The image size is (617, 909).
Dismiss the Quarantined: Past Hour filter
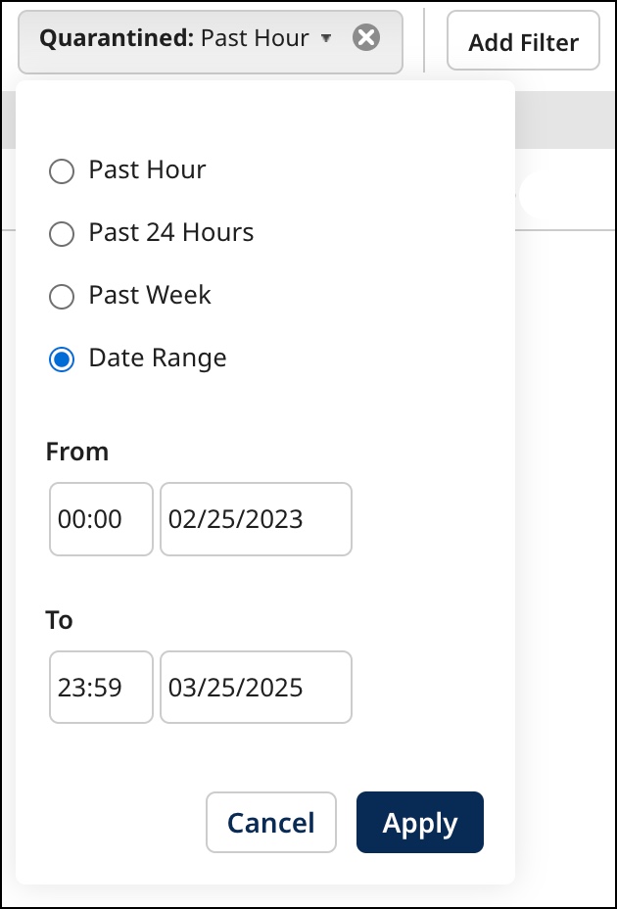(366, 38)
